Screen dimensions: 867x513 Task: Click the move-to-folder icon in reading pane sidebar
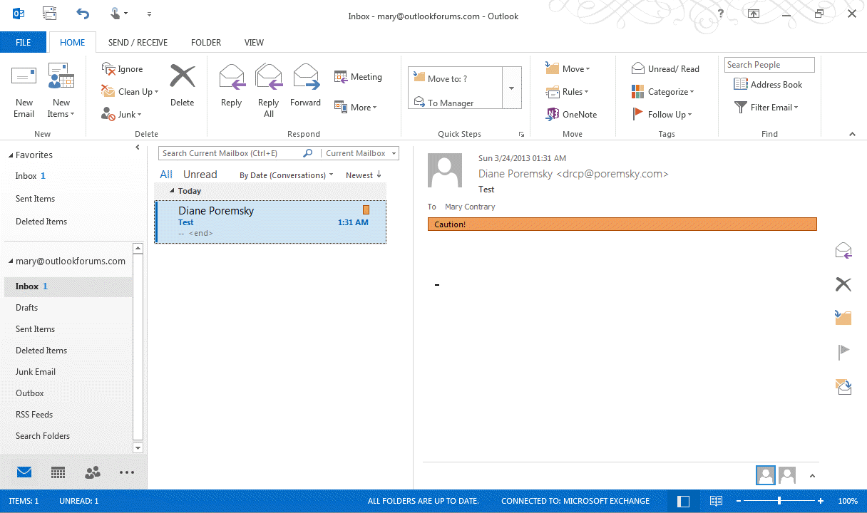tap(843, 317)
